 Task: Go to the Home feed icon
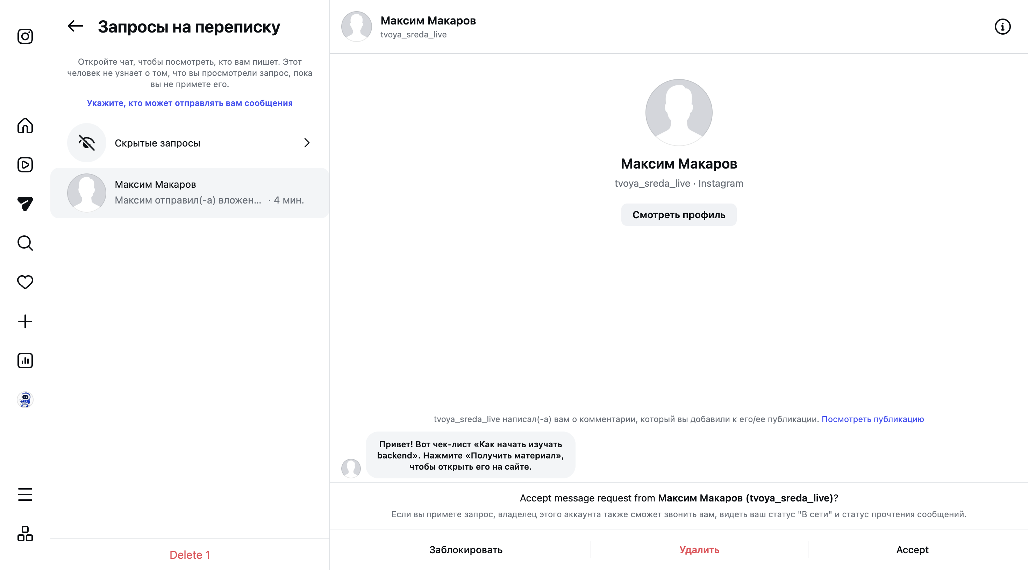[x=25, y=125]
